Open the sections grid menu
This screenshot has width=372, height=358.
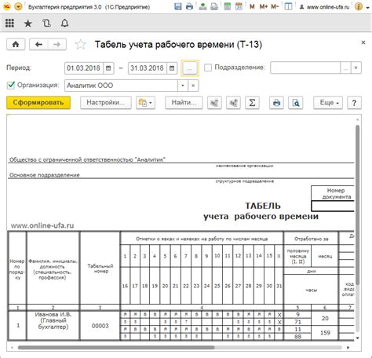9,24
